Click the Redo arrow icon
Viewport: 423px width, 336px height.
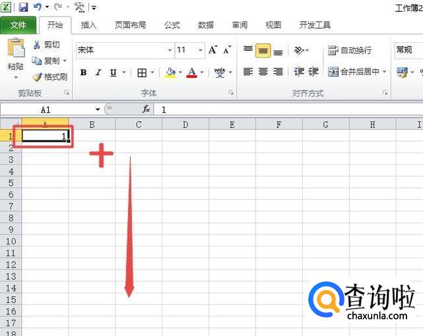57,7
